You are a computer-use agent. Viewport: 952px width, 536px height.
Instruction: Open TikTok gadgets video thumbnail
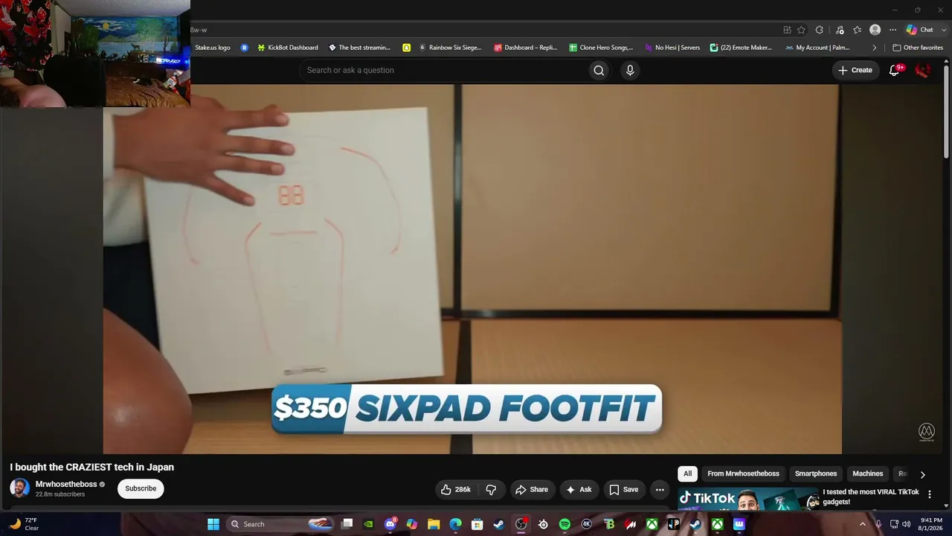click(747, 500)
